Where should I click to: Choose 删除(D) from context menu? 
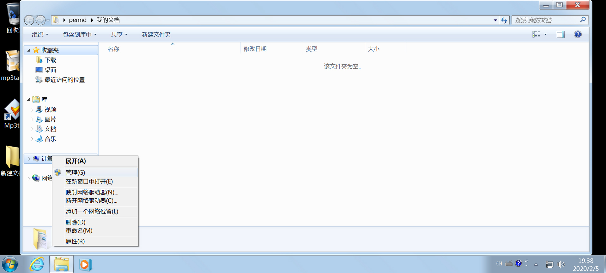(x=95, y=222)
